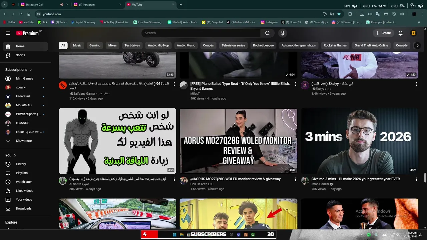427x240 pixels.
Task: Open More options for AORUS monitor review video
Action: (x=295, y=179)
